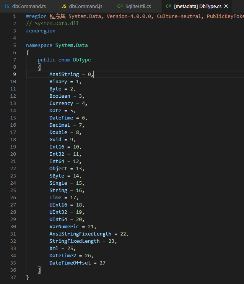
Task: Click the C# icon on DbType.cs tab
Action: [x=169, y=6]
